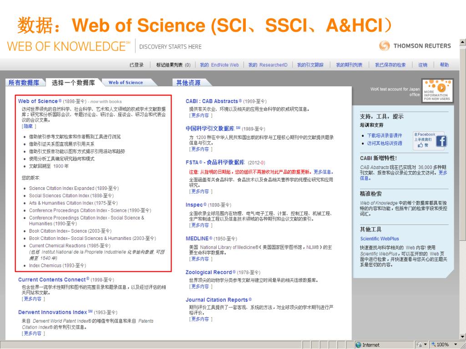The height and width of the screenshot is (349, 466).
Task: Click the scrollbar down arrow
Action: click(463, 337)
